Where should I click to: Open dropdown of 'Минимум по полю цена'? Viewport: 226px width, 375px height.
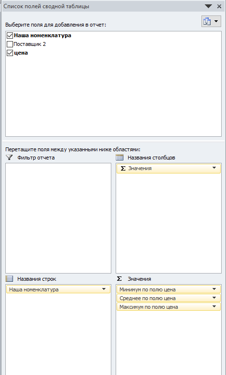coord(214,289)
